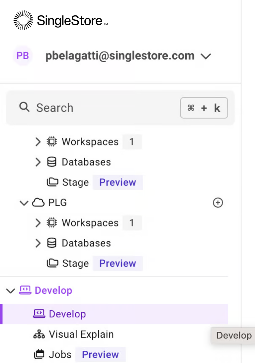The image size is (255, 363).
Task: Select the highlighted Develop menu item
Action: tap(67, 314)
